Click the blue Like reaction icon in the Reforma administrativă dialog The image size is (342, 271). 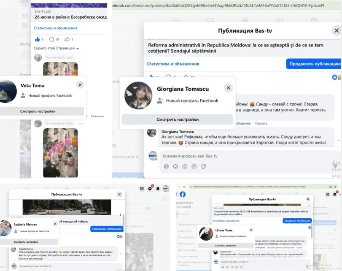pos(334,77)
